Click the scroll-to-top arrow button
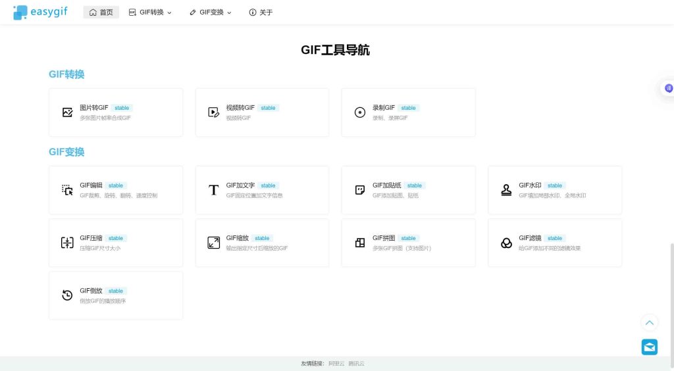 point(650,322)
